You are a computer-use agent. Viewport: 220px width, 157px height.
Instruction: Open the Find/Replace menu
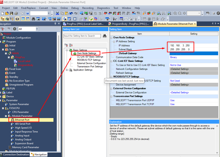pyautogui.click(x=28, y=8)
